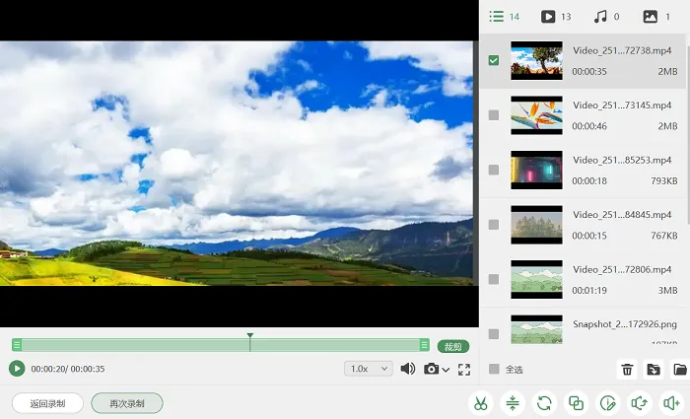Tick the 全选 select-all checkbox
The width and height of the screenshot is (690, 419).
(494, 369)
